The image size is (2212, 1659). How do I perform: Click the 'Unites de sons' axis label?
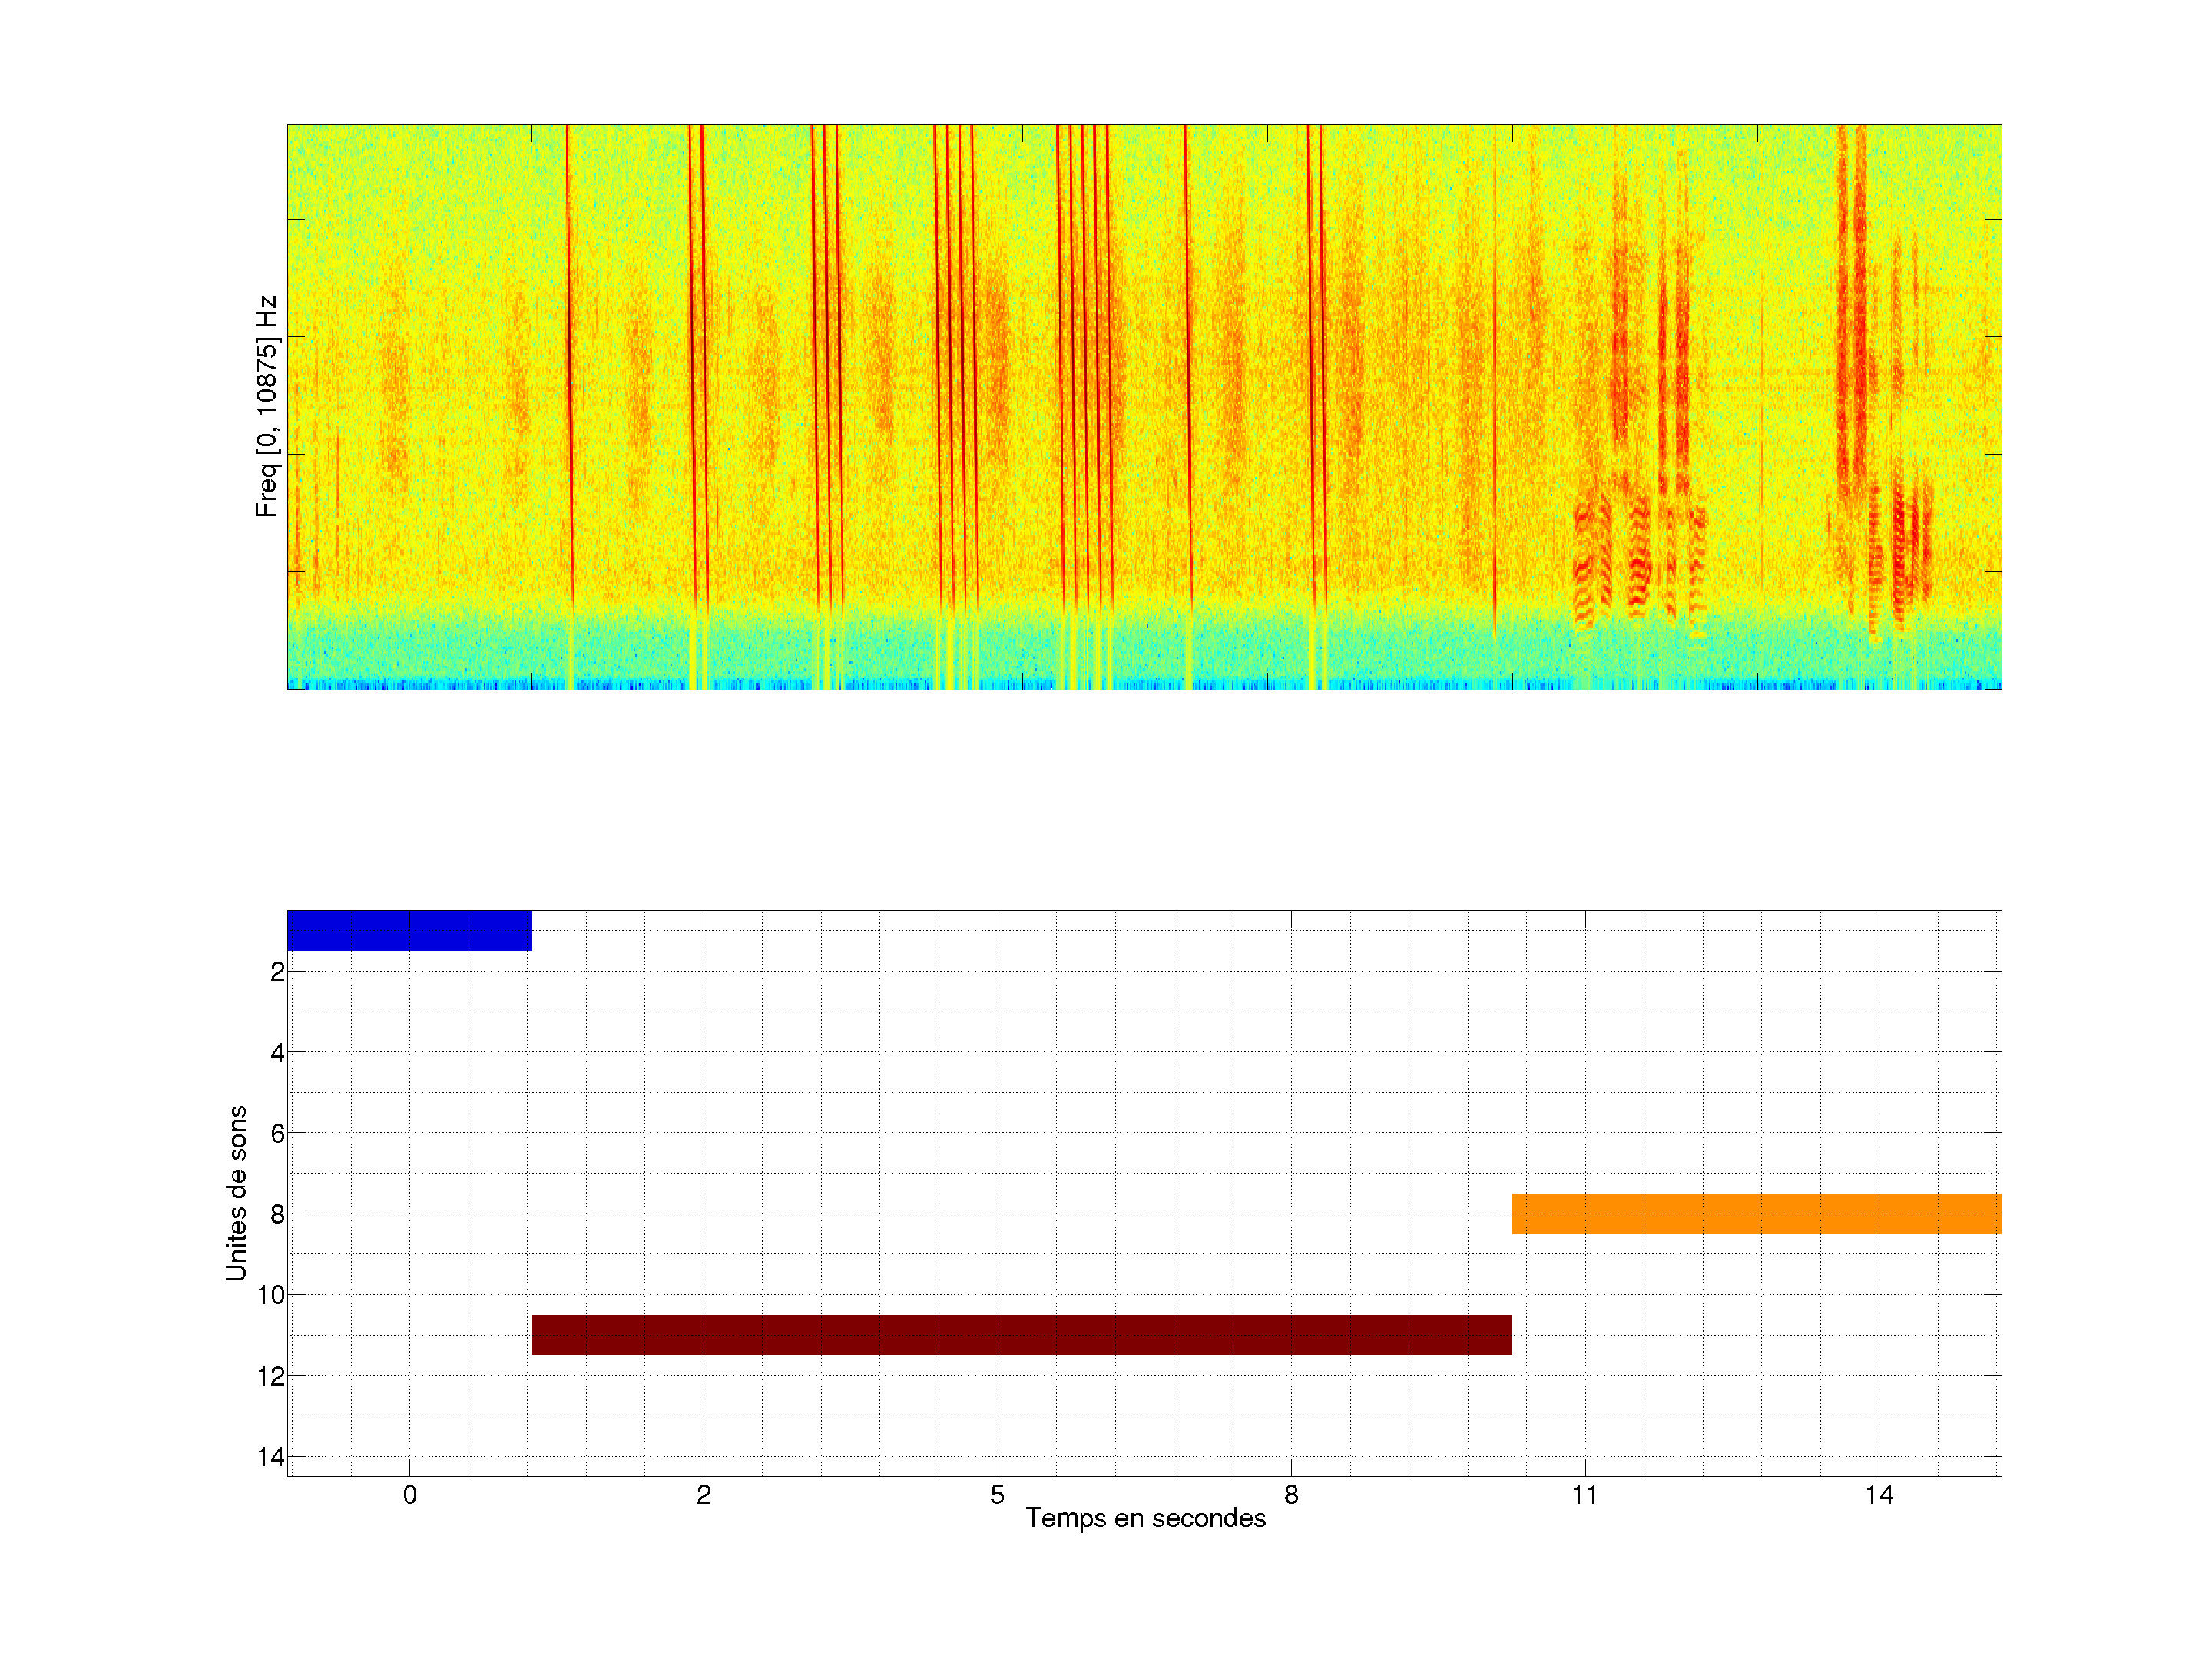coord(236,1193)
